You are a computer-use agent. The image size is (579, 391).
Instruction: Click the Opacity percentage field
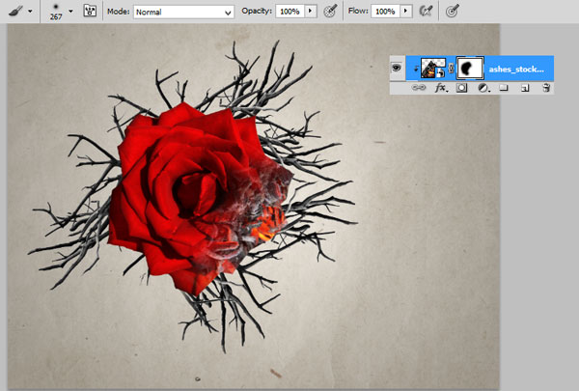point(289,12)
